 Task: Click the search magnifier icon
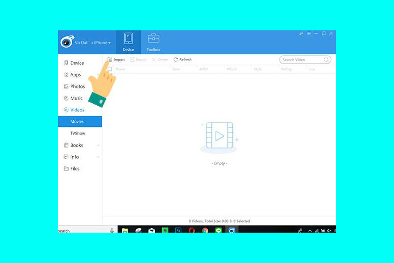click(326, 60)
